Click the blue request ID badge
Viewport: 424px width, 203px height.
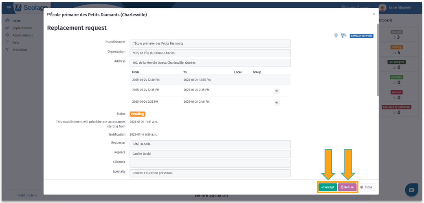(x=362, y=36)
